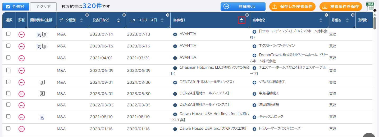
Task: Tick checkbox for 中島運輸機工 row
Action: (x=8, y=93)
